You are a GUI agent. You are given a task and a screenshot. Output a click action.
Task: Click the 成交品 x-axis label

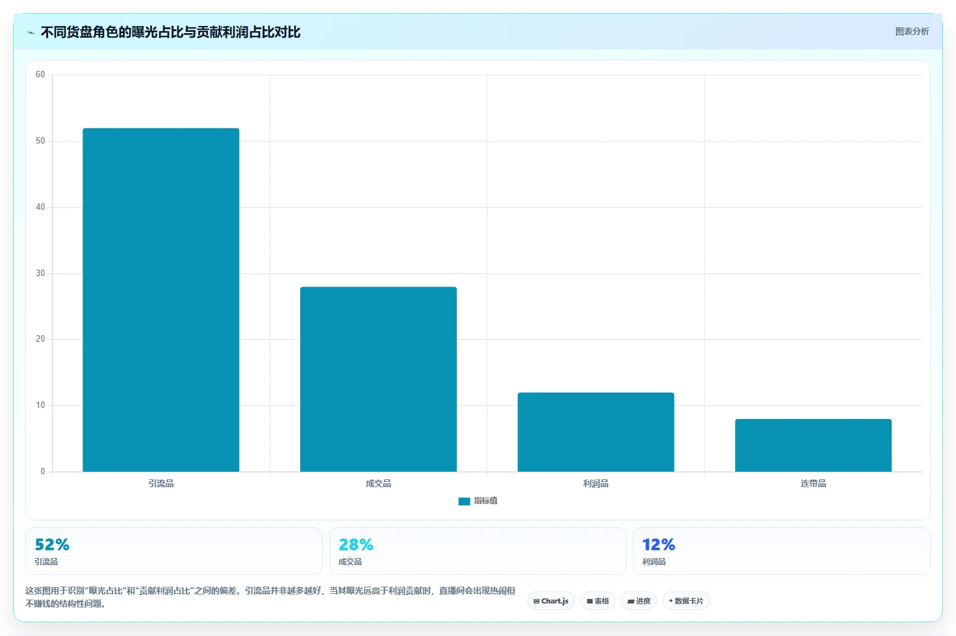[x=378, y=483]
